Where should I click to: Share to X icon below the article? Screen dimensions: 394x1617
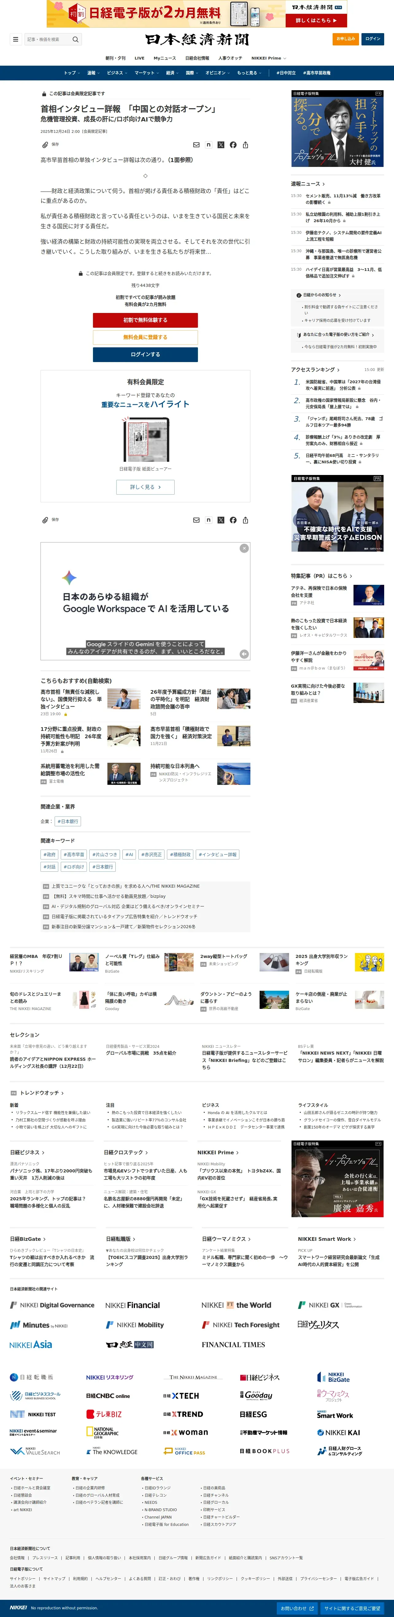221,520
